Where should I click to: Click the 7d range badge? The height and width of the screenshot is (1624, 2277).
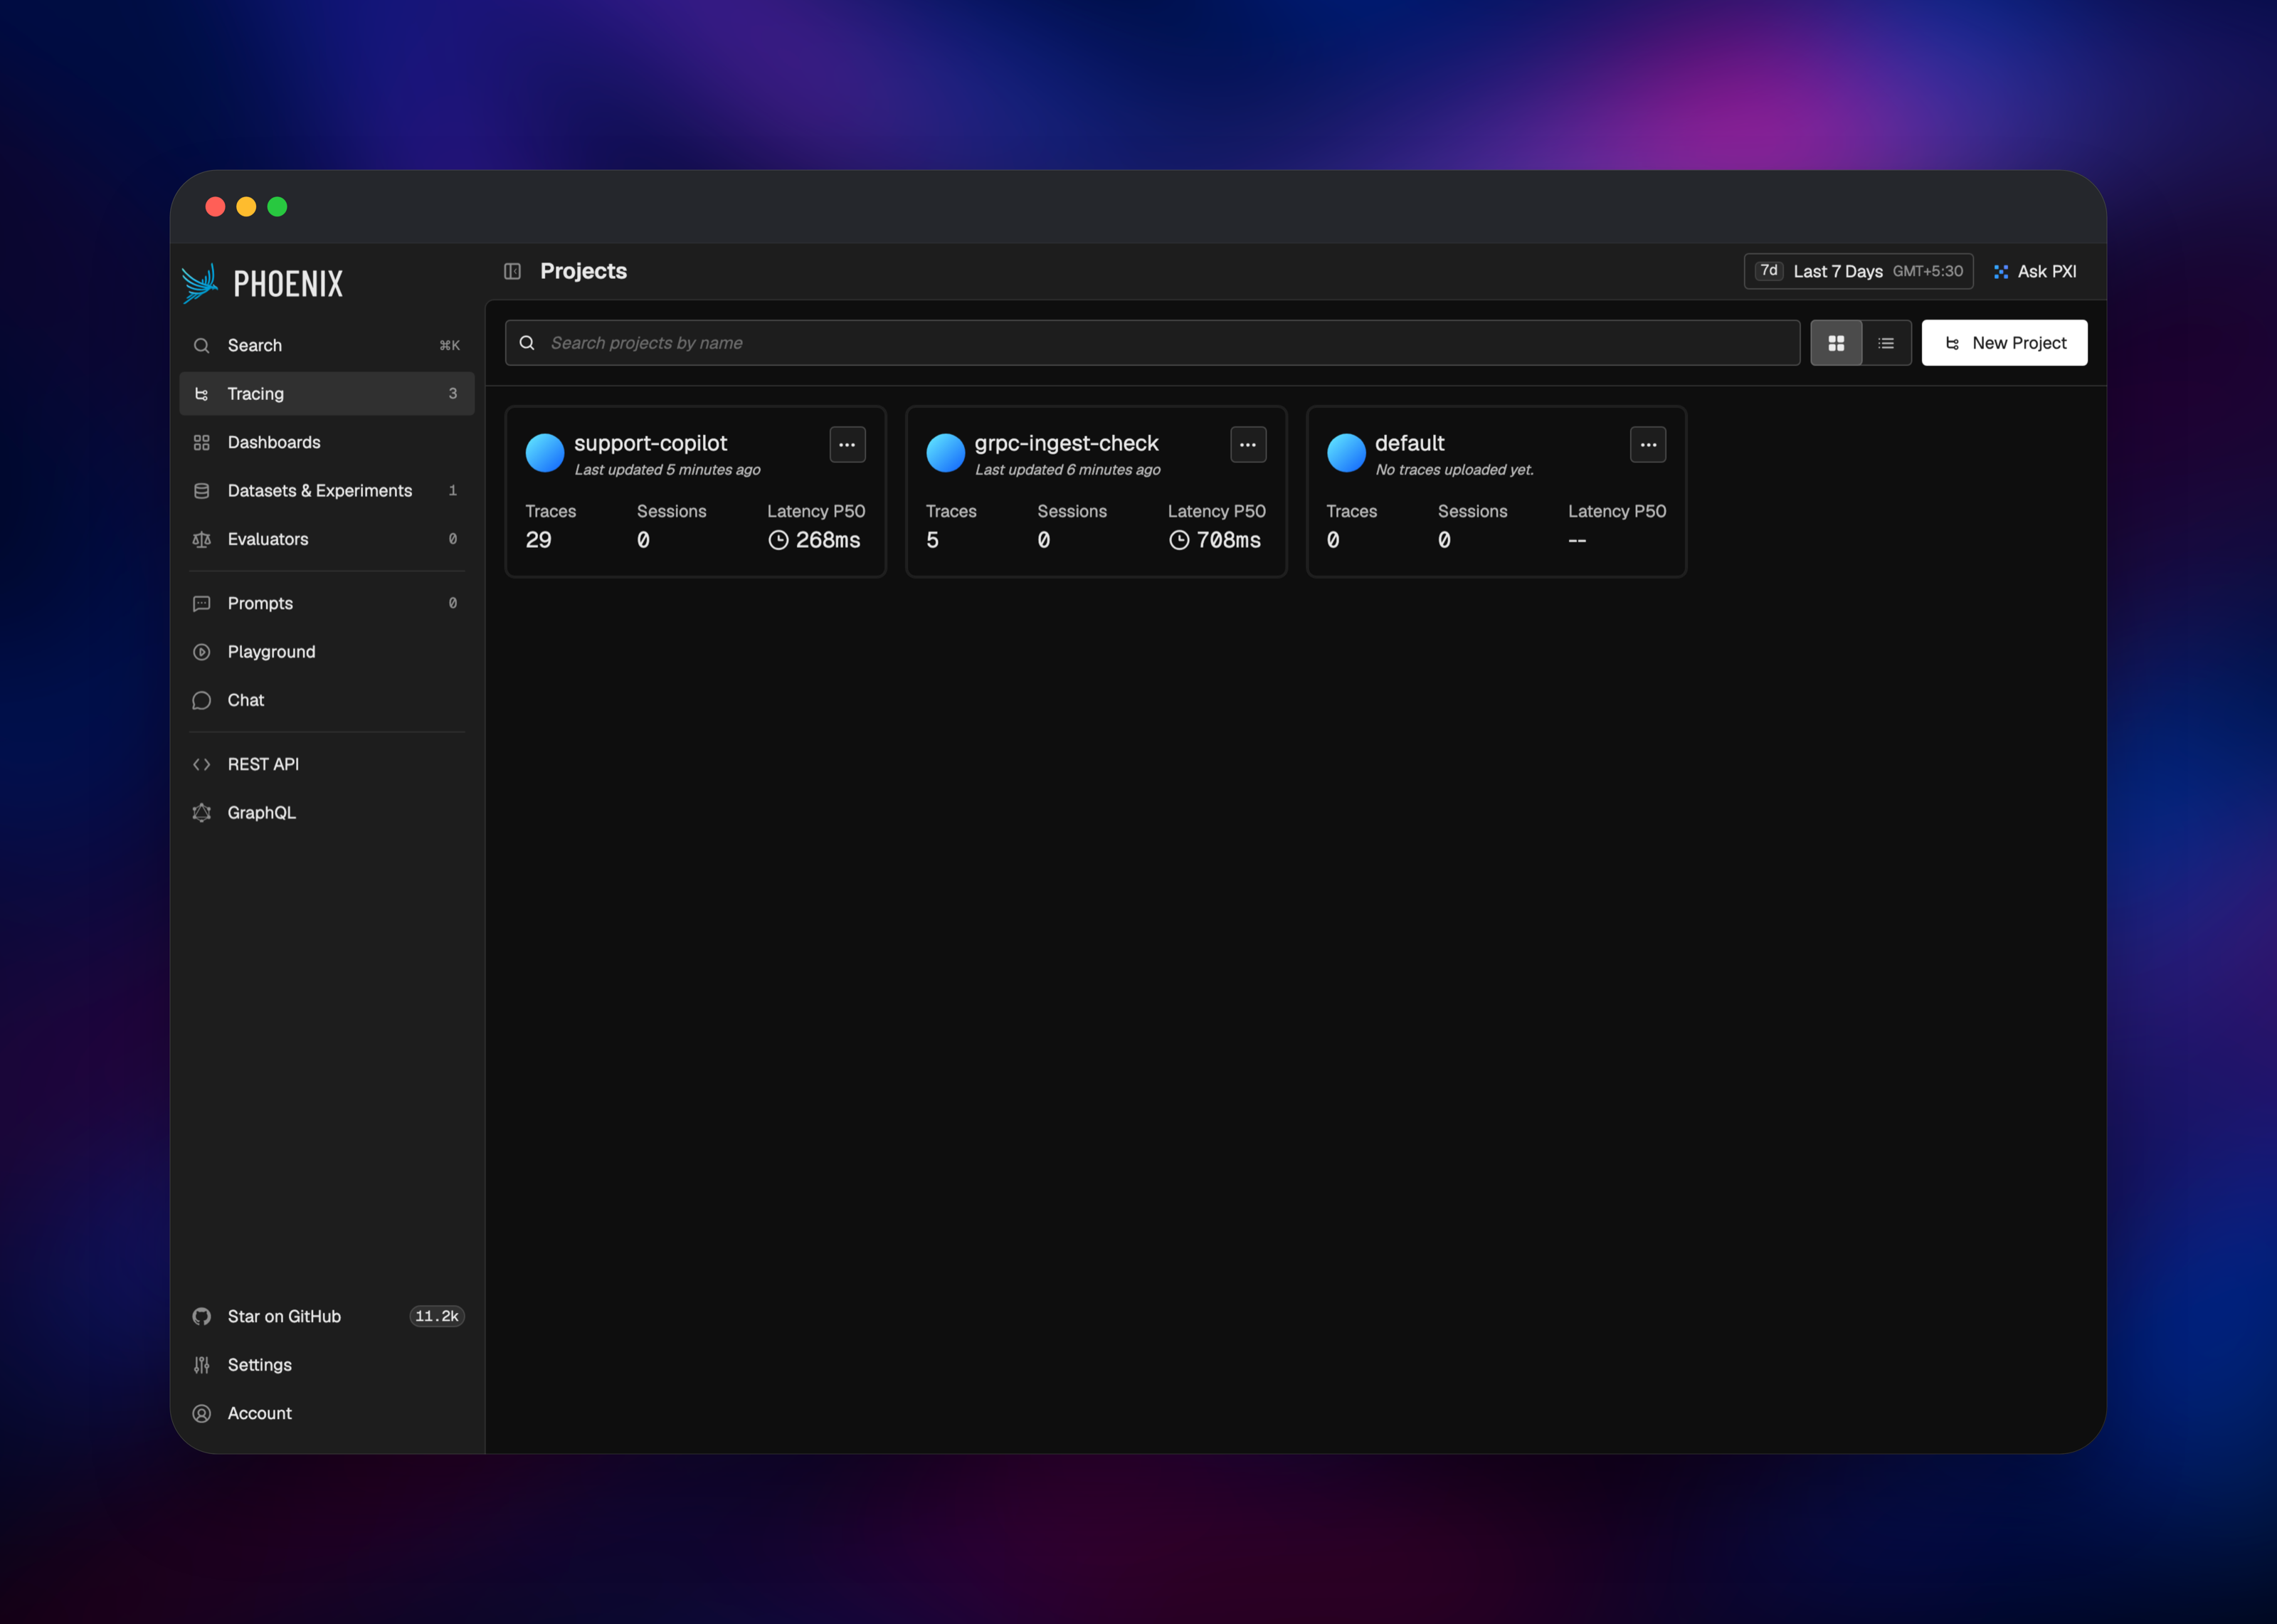[x=1769, y=271]
